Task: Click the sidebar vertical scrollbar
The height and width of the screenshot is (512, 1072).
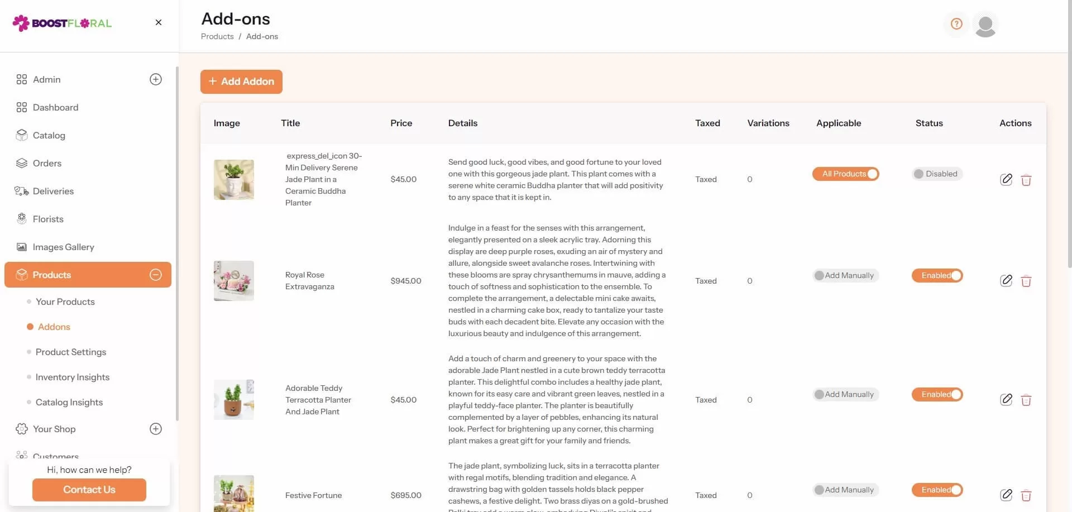Action: (x=177, y=243)
